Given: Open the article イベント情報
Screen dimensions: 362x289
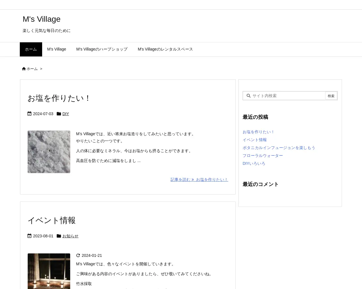Looking at the screenshot, I should [x=51, y=220].
